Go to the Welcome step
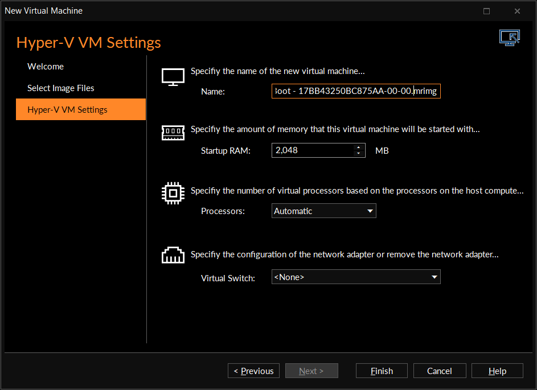Screen dimensions: 537x390 pos(46,67)
